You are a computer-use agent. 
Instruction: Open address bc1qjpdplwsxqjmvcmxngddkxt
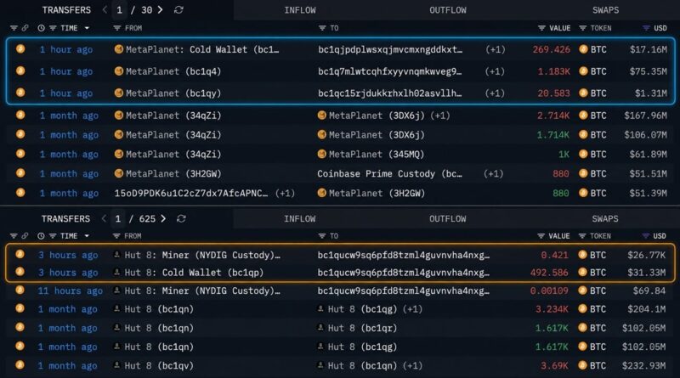point(390,49)
